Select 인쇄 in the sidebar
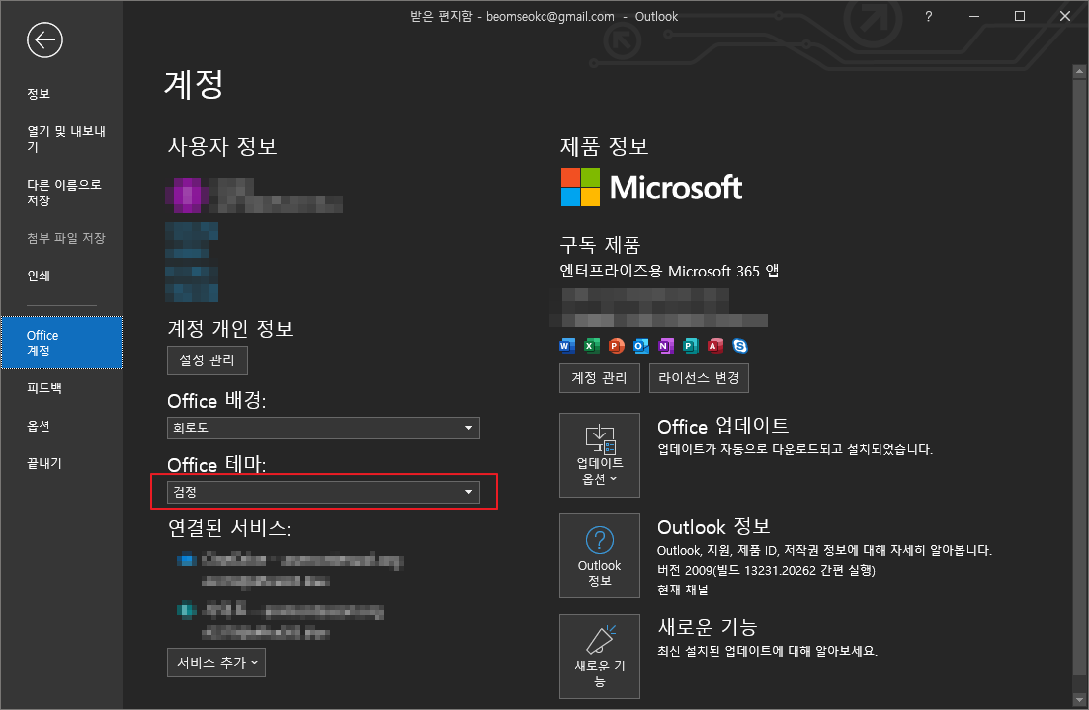Viewport: 1089px width, 710px height. coord(62,276)
